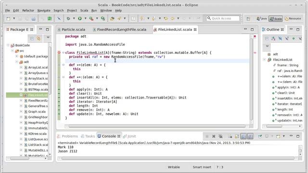Click the Back navigation arrow icon

coord(172,18)
